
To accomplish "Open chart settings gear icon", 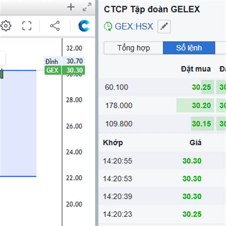I will [6, 26].
